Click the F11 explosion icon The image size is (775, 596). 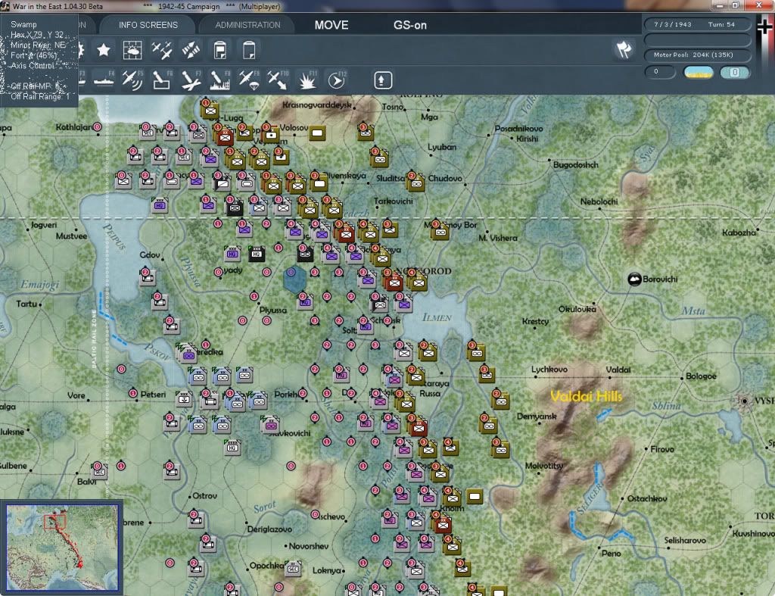[x=307, y=80]
